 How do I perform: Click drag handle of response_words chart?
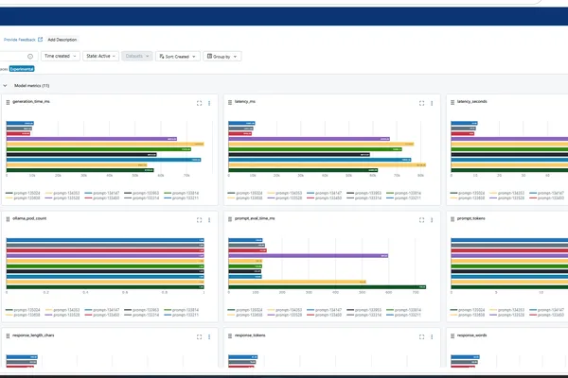click(x=453, y=336)
